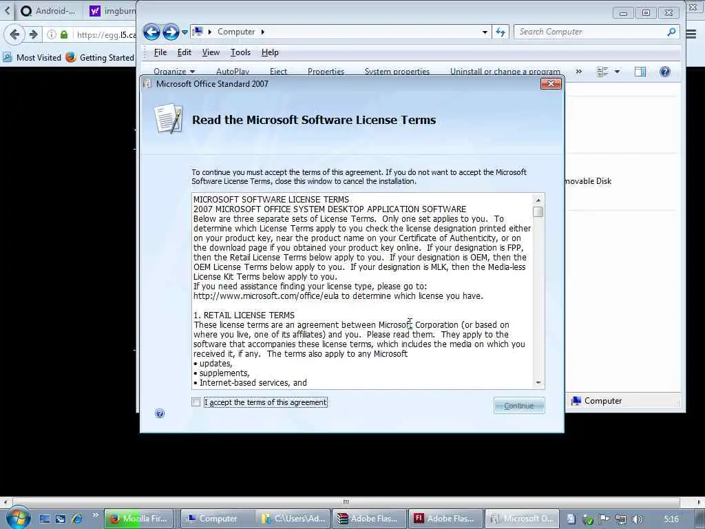Click the Computer icon in address bar

tap(198, 32)
